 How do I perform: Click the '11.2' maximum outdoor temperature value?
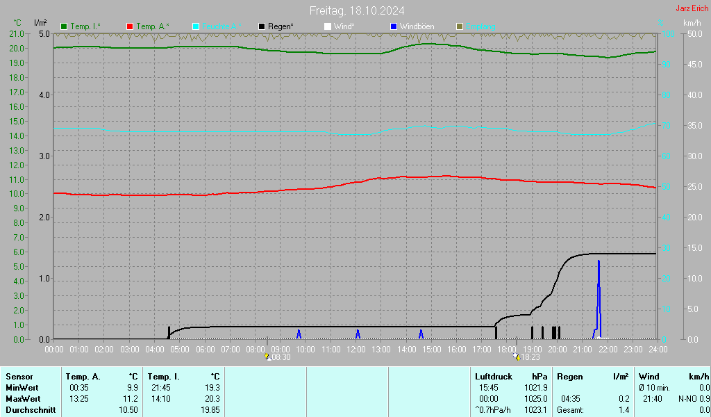point(131,399)
